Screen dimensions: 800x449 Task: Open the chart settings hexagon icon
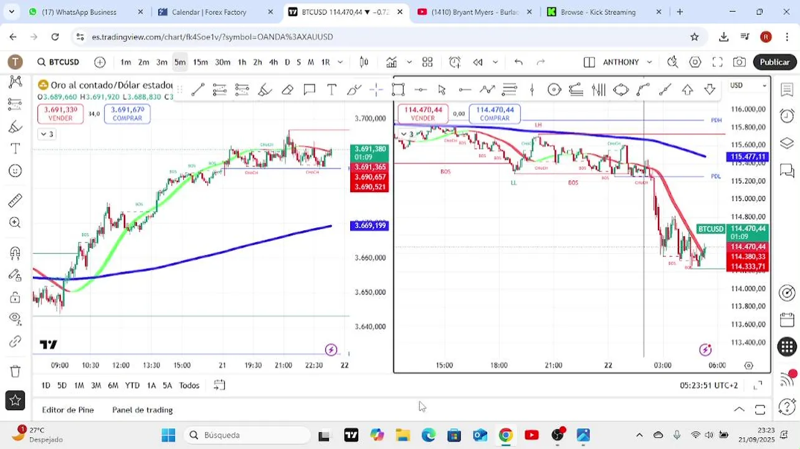[695, 62]
